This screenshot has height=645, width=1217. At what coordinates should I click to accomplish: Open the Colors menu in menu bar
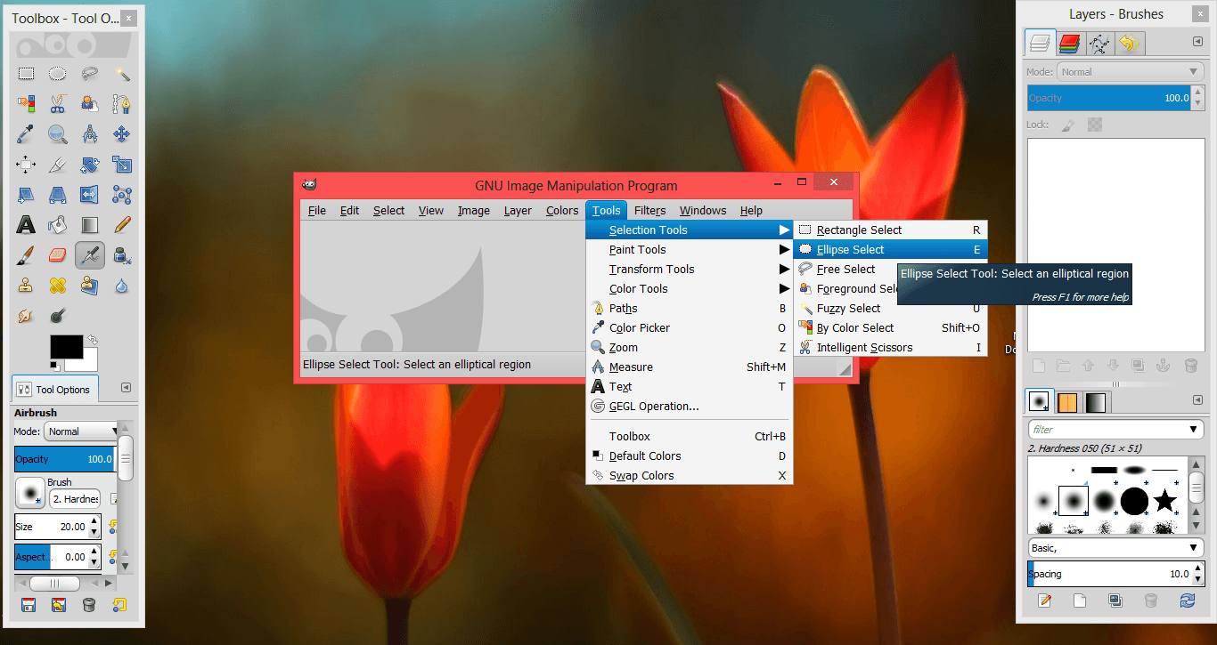tap(562, 211)
